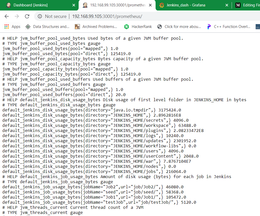This screenshot has height=216, width=260.
Task: Click the globe favicon on the Prometheus tab
Action: click(85, 5)
